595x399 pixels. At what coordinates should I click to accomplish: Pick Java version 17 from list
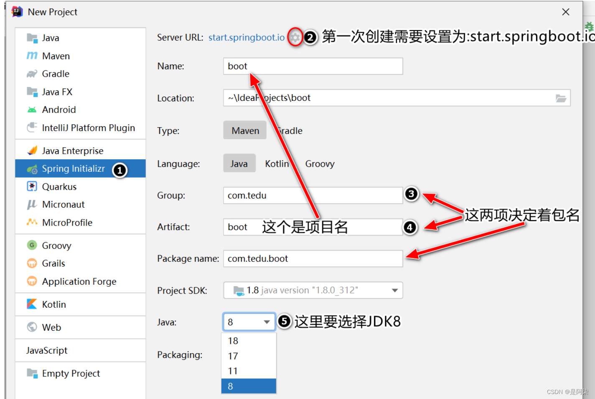tap(249, 356)
